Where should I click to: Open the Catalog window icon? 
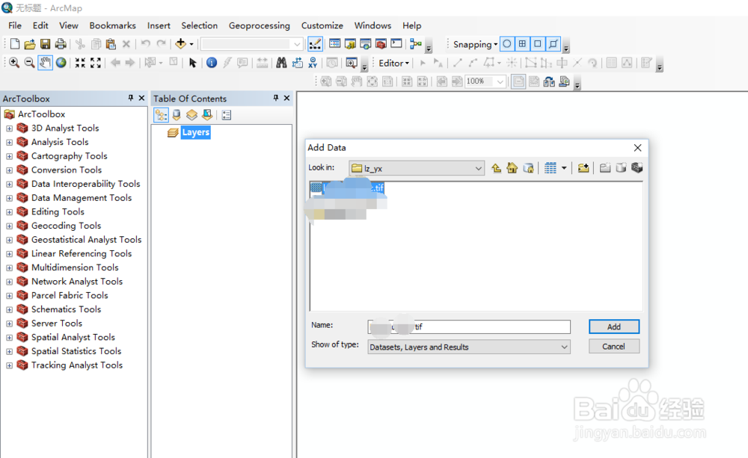pos(350,44)
